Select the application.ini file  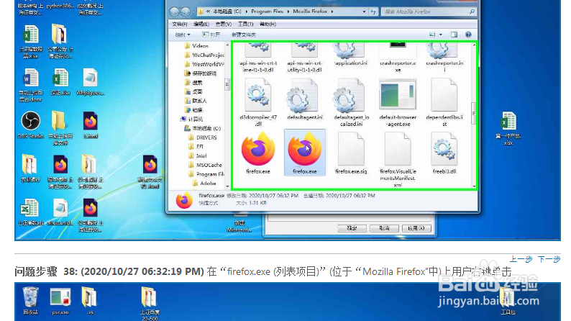coord(351,55)
